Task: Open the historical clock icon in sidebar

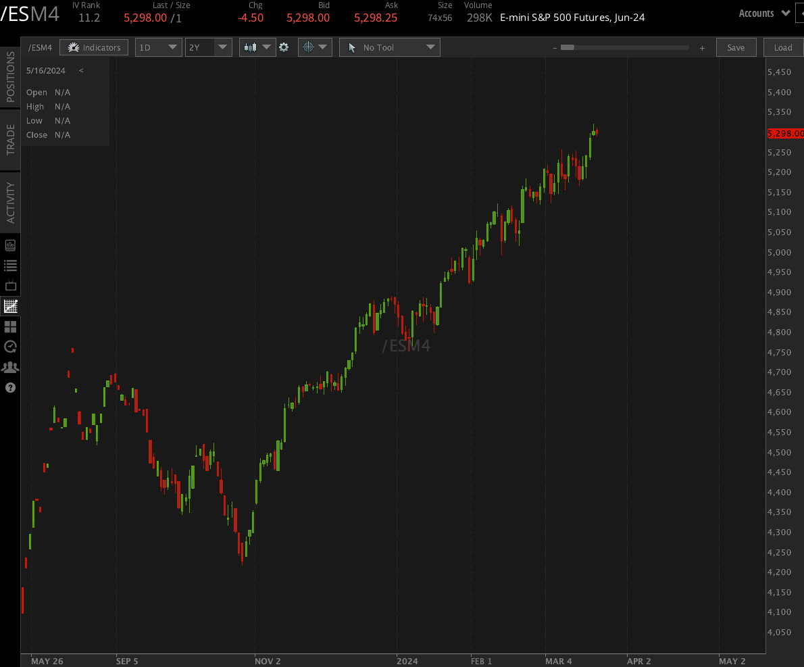Action: point(10,347)
